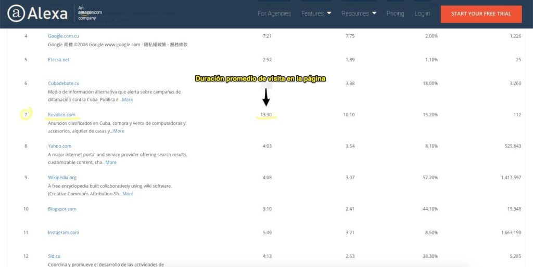Open the Yahoo.com site link
533x267 pixels.
(59, 146)
